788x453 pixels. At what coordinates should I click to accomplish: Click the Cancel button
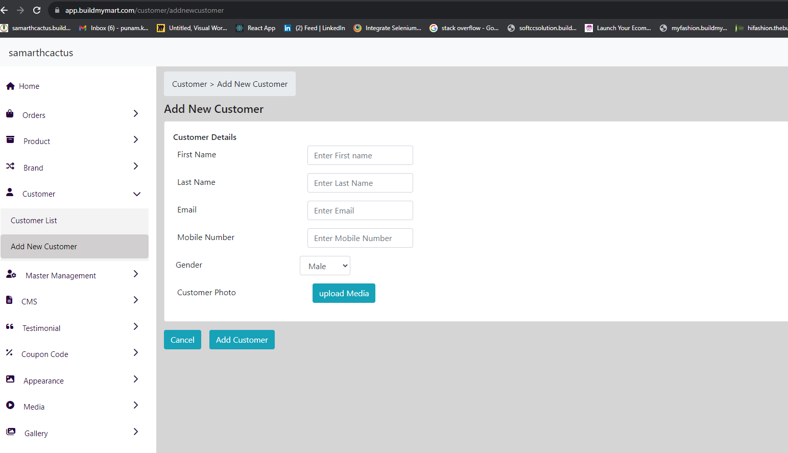pyautogui.click(x=182, y=340)
